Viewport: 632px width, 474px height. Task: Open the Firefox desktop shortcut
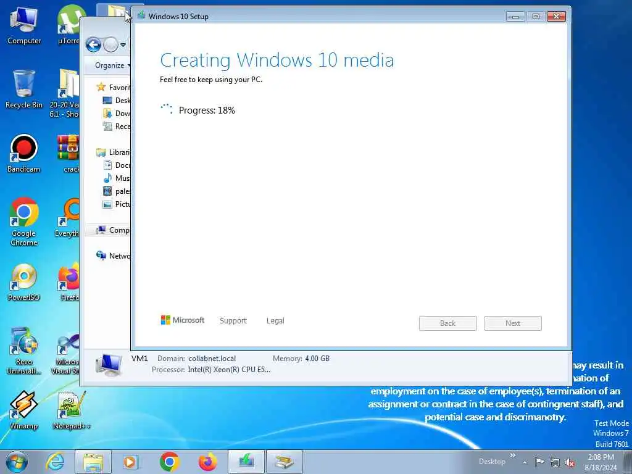[69, 281]
